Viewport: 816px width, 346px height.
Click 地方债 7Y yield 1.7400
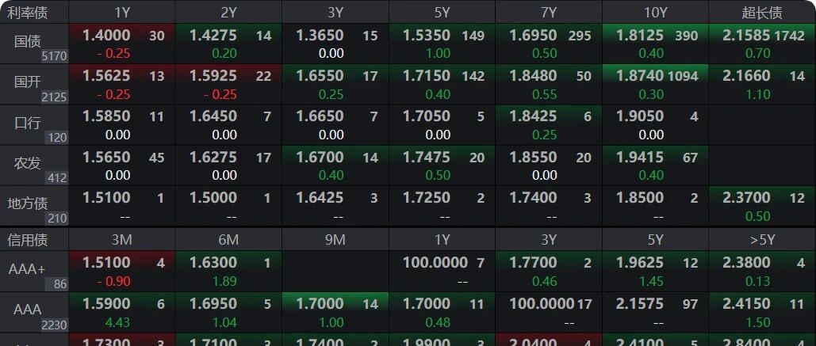pyautogui.click(x=534, y=197)
